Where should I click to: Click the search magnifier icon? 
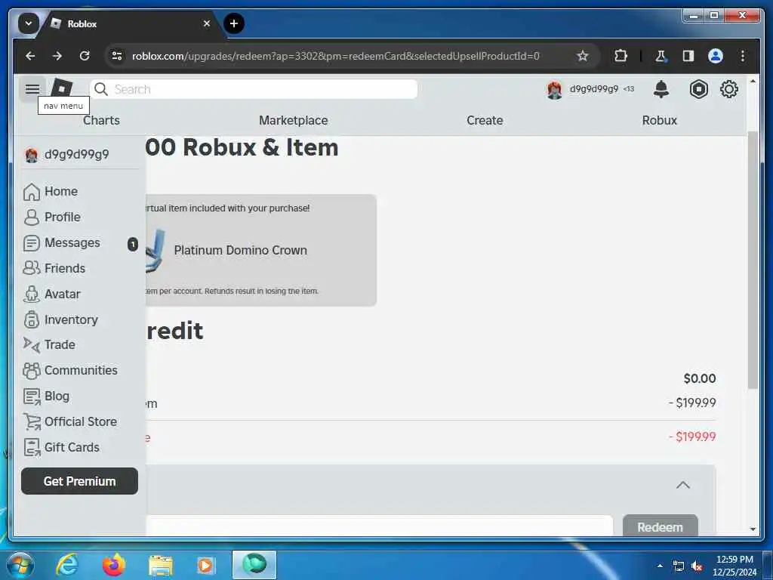click(101, 89)
